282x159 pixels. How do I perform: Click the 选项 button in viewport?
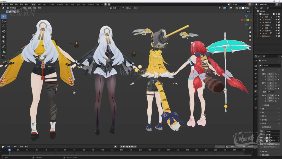249,12
